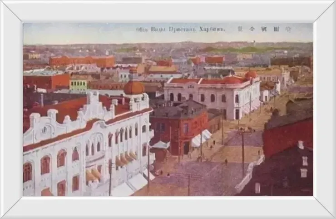Open the framed Harbin postcard image
Screen dimensions: 336x219
[168, 109]
